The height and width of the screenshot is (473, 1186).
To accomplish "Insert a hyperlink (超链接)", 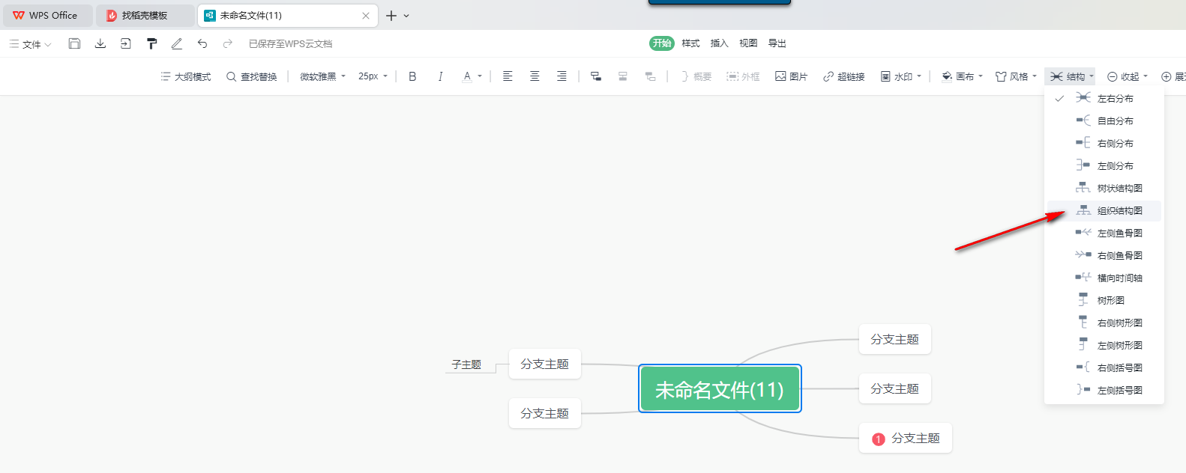I will coord(843,76).
